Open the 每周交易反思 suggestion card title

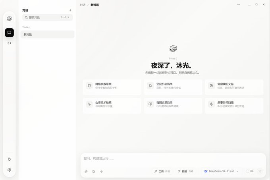point(164,102)
